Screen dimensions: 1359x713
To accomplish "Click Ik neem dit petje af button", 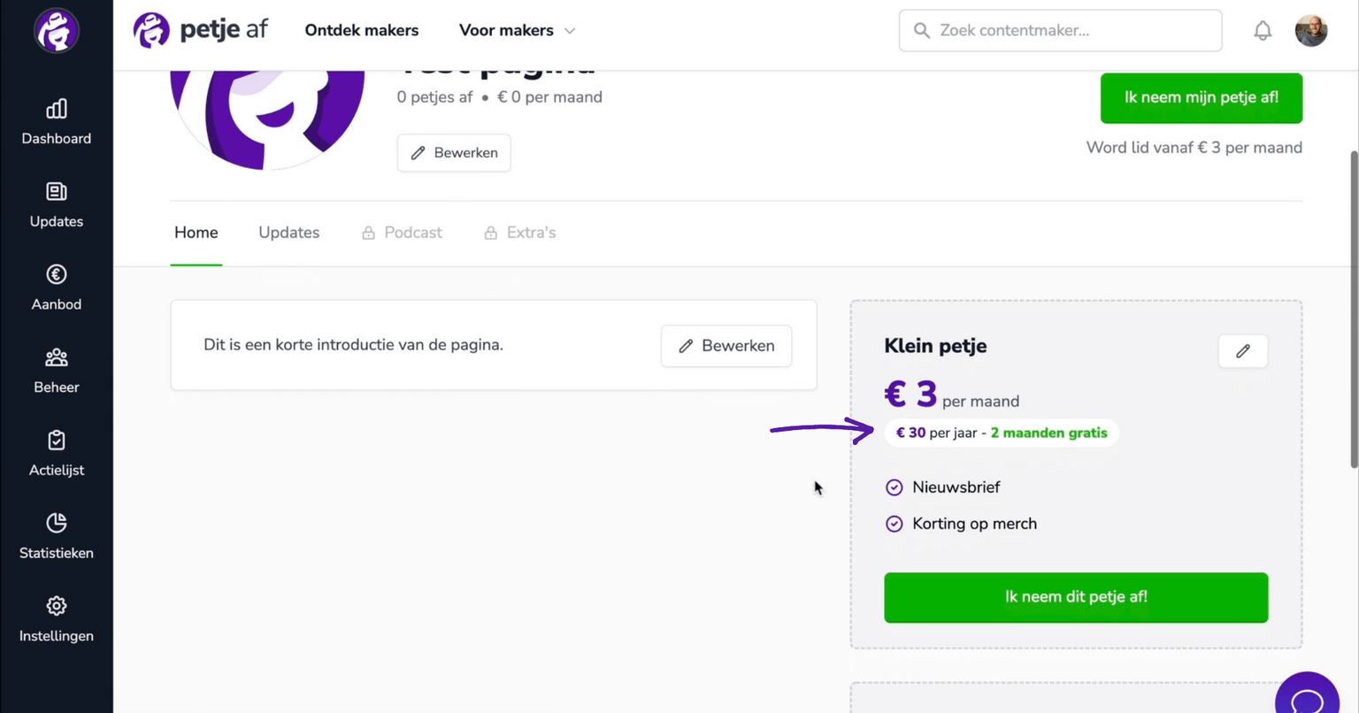I will tap(1076, 597).
